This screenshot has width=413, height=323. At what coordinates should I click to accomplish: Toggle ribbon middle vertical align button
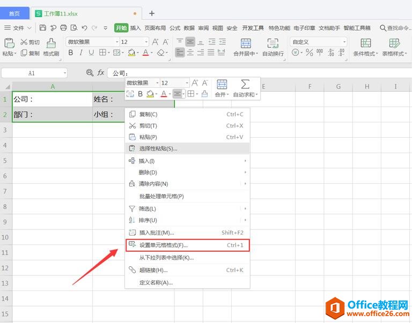(190, 42)
